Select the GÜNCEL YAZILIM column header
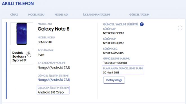186x104 pixels. click(x=139, y=15)
